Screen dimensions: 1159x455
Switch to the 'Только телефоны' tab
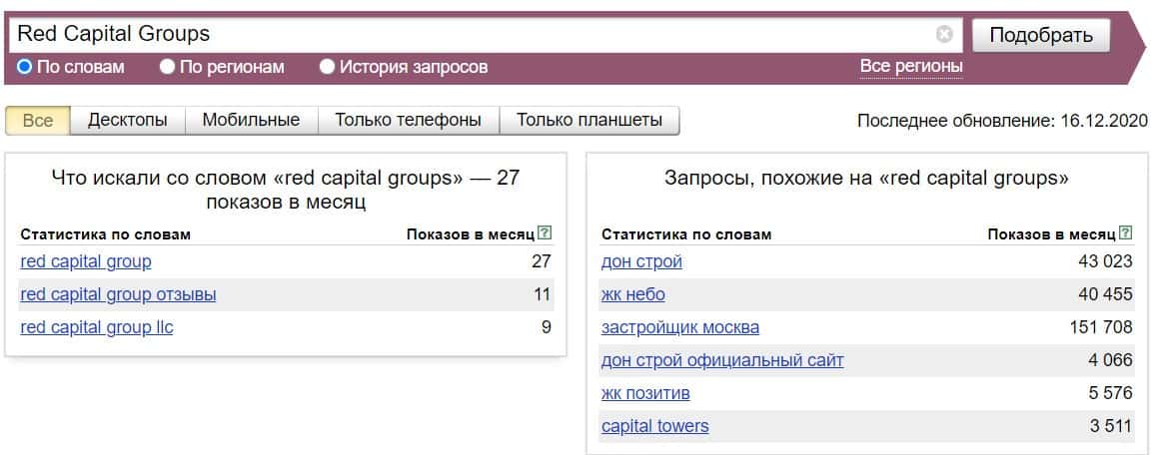[x=408, y=121]
